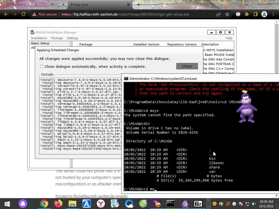Click the Bonzi Buddy purple gorilla character

(x=246, y=107)
